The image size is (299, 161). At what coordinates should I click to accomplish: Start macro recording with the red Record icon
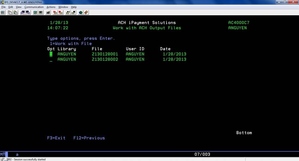tap(55, 13)
